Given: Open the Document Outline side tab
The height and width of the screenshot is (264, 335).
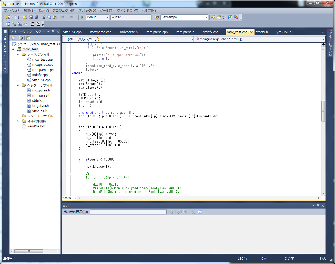Looking at the screenshot, I should (5, 51).
